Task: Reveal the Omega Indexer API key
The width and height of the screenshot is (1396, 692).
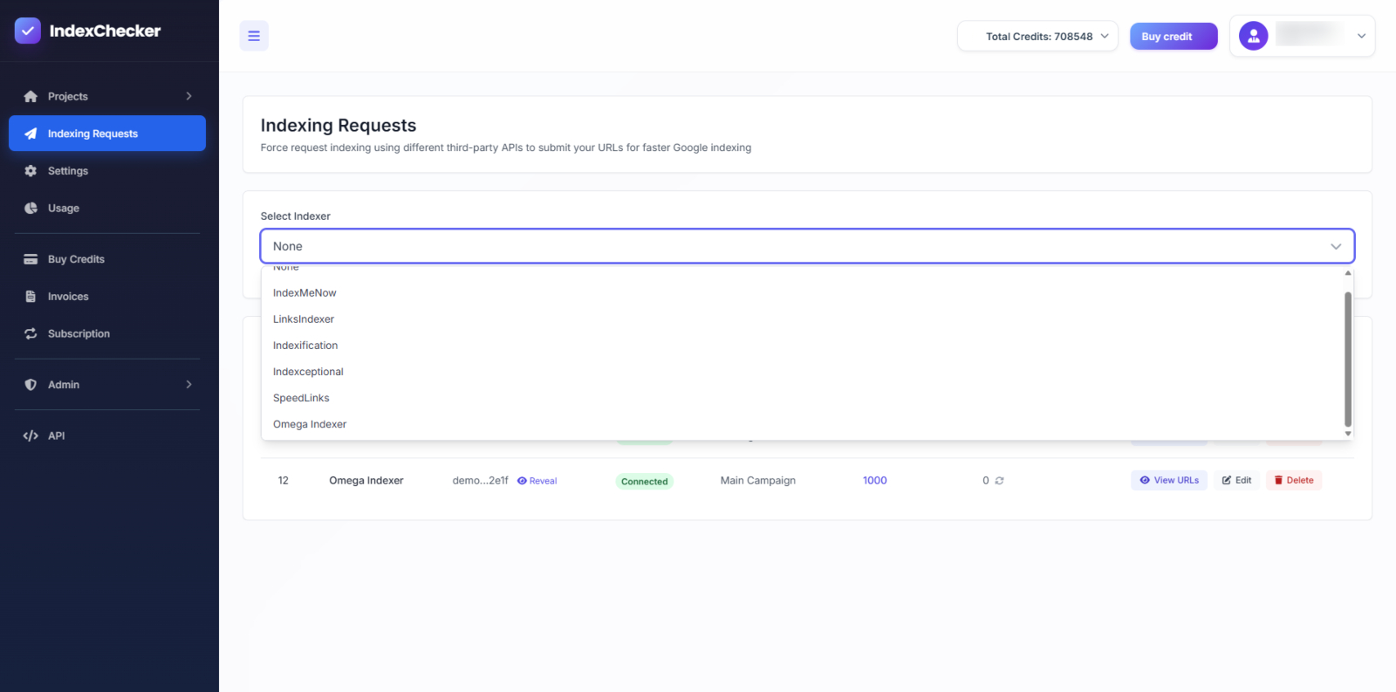Action: tap(537, 481)
